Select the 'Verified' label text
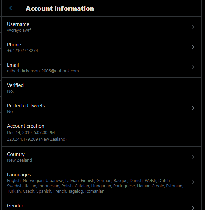This screenshot has height=210, width=205. (x=15, y=85)
